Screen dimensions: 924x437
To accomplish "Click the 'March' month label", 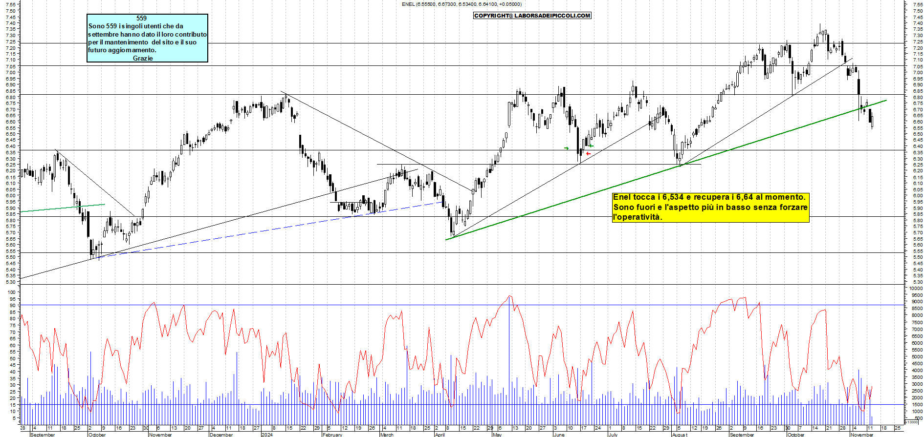I will [x=387, y=435].
